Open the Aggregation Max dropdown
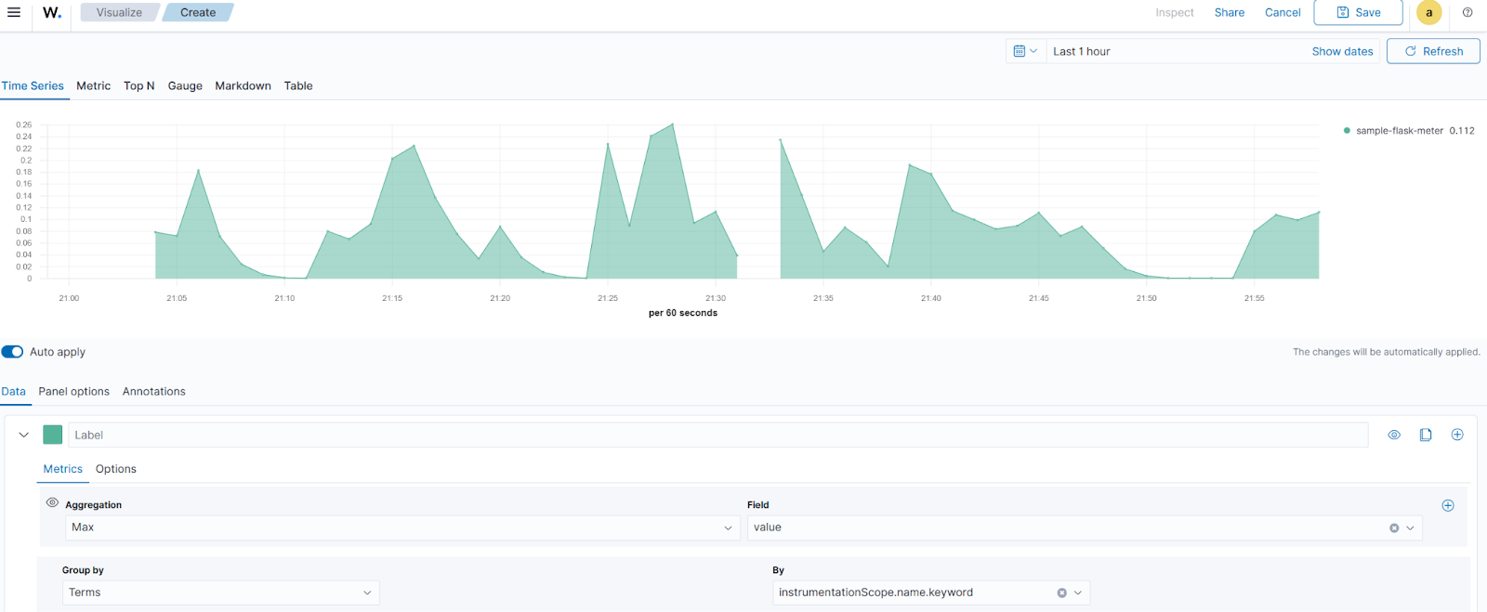Viewport: 1487px width, 612px height. point(401,527)
